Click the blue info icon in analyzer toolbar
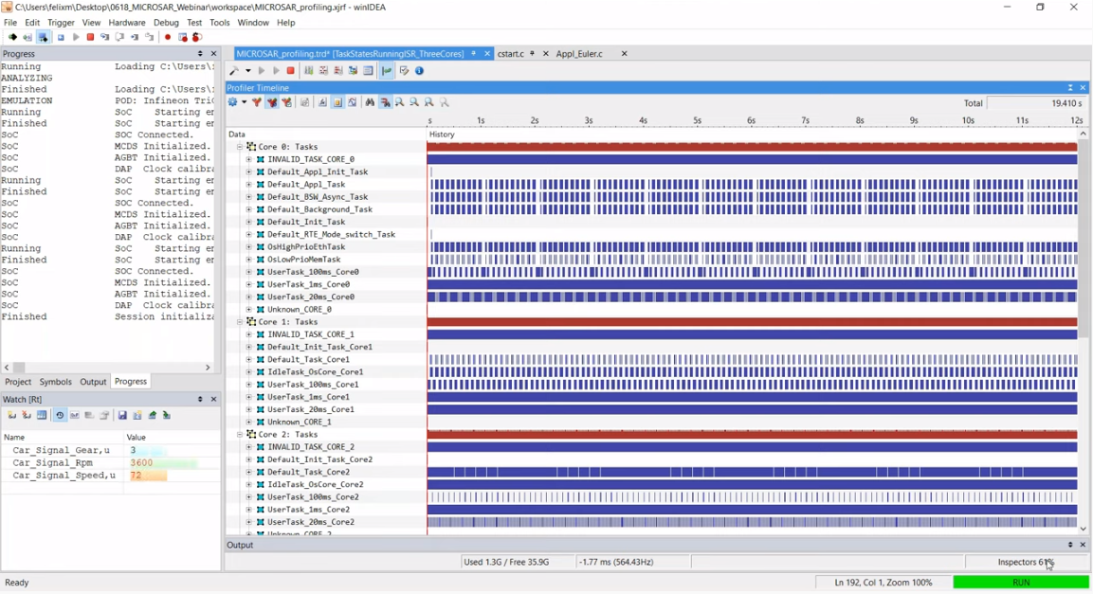Screen dimensions: 1093x594 point(420,71)
